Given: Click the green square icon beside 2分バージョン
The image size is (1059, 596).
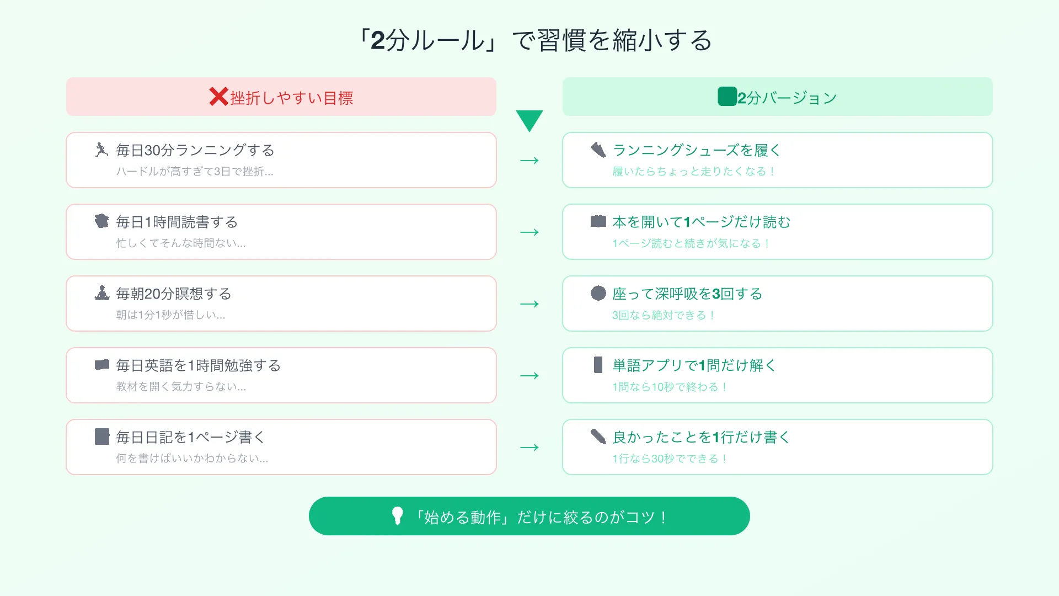Looking at the screenshot, I should (727, 97).
